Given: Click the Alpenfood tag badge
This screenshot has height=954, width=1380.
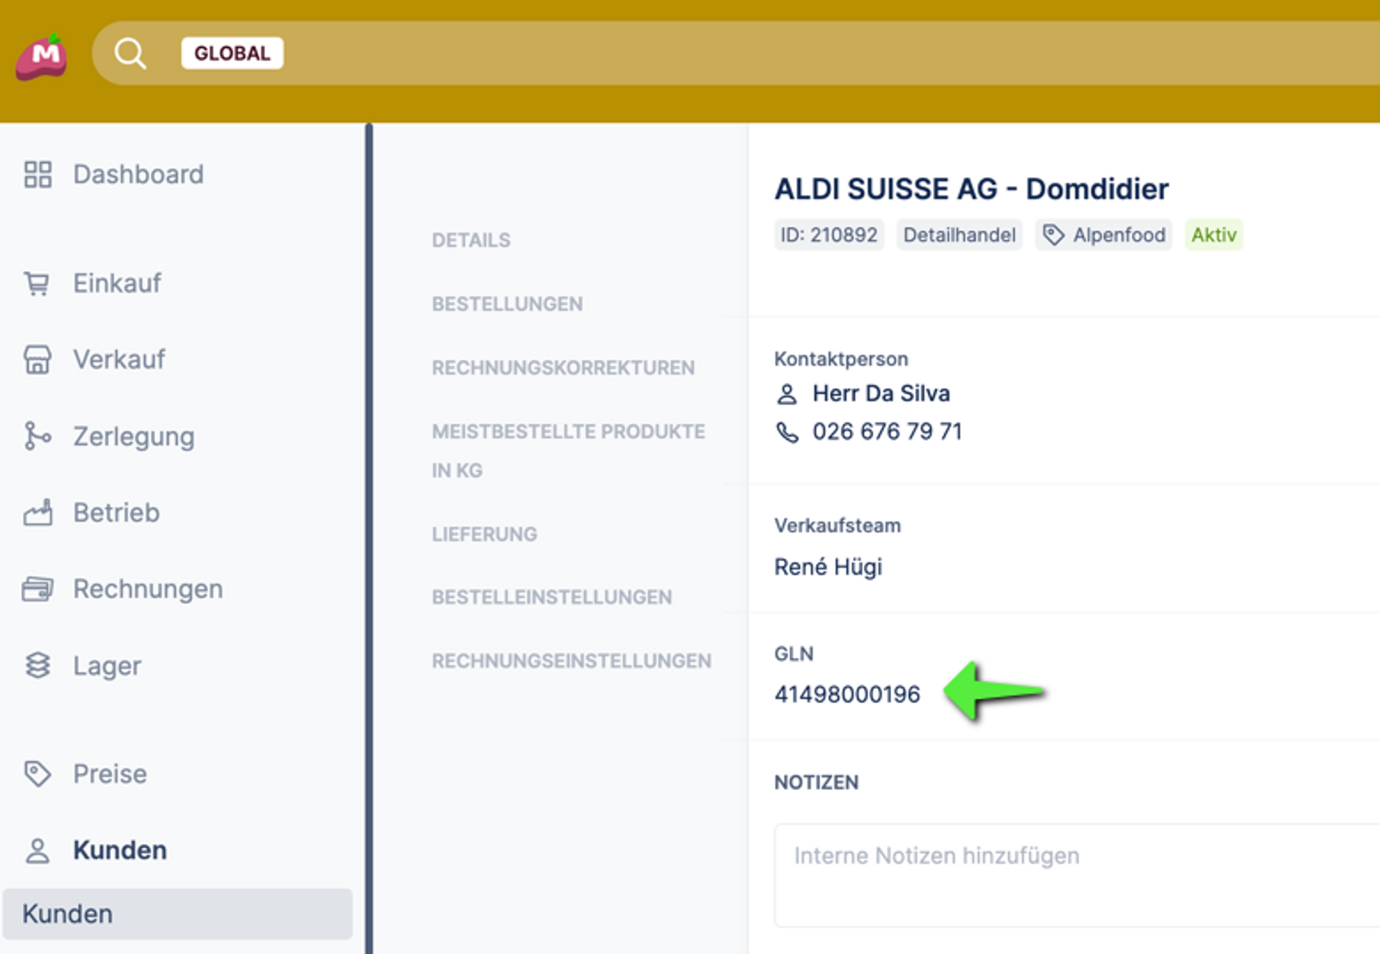Looking at the screenshot, I should click(x=1104, y=235).
